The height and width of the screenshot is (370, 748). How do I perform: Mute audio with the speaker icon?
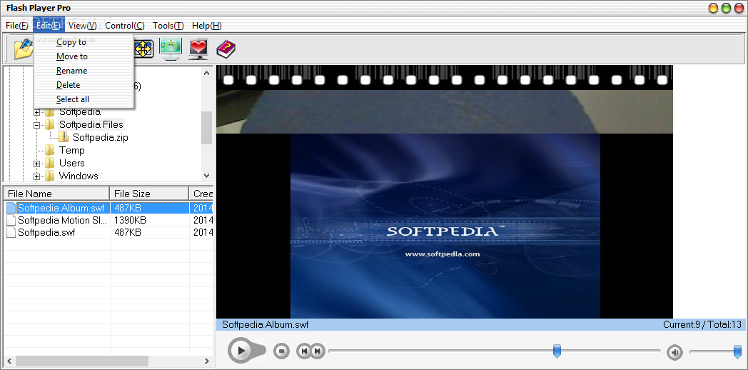click(x=674, y=352)
